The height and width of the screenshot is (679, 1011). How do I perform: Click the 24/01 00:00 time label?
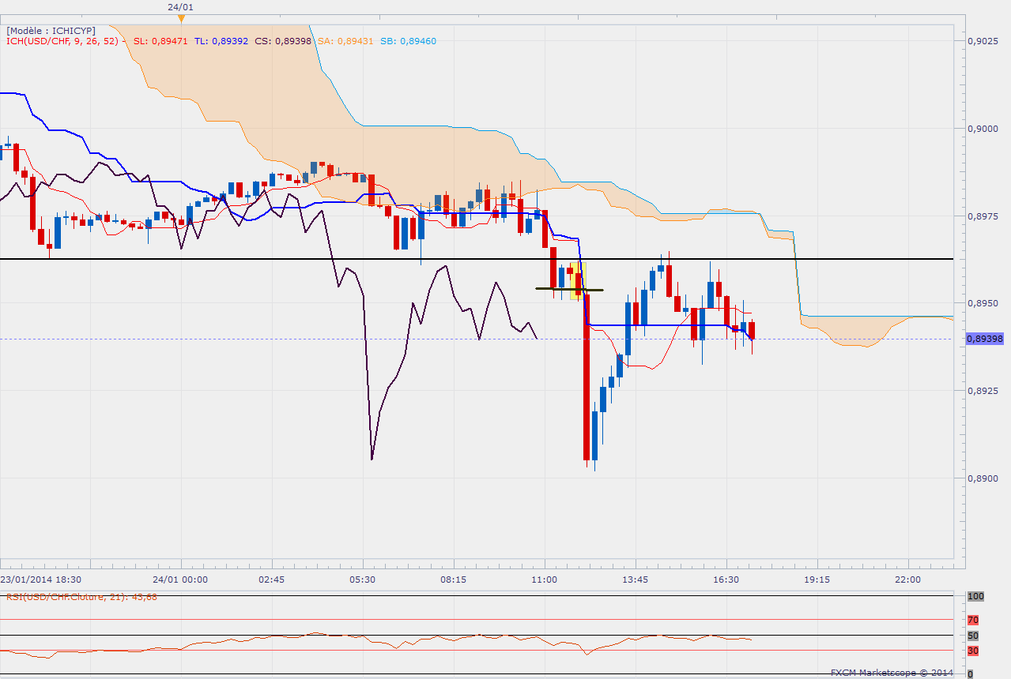181,580
